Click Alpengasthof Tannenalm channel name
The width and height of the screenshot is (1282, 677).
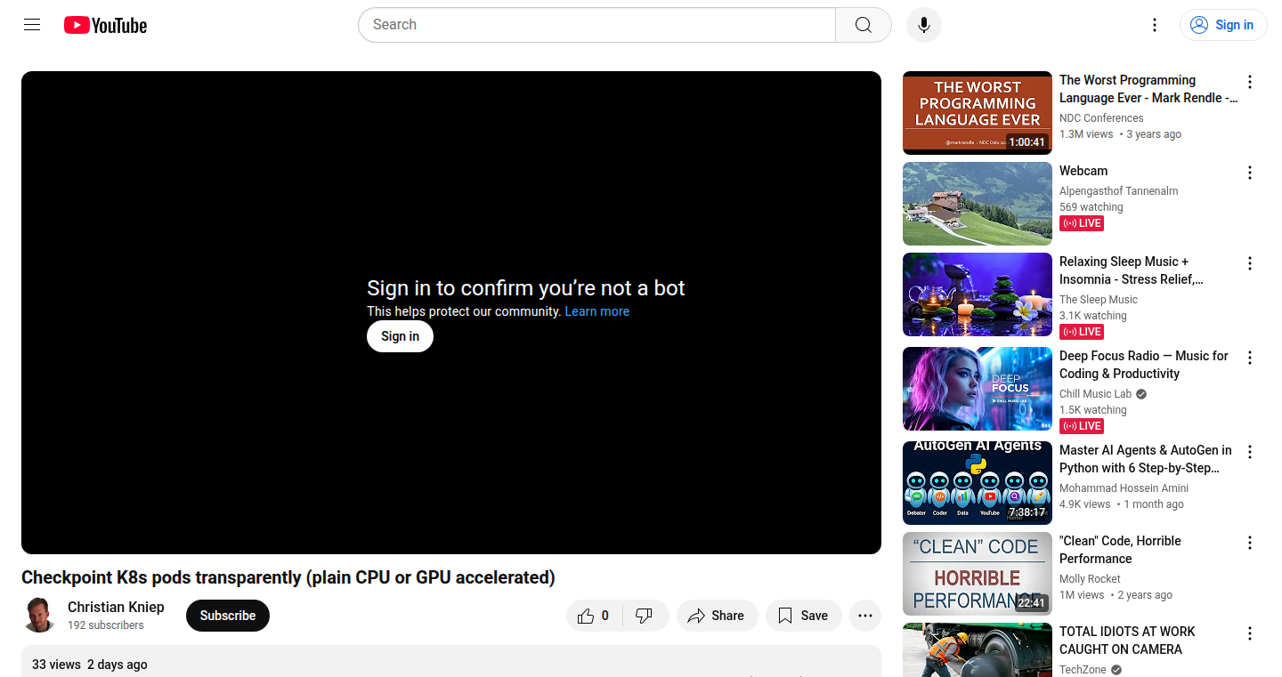pyautogui.click(x=1118, y=191)
